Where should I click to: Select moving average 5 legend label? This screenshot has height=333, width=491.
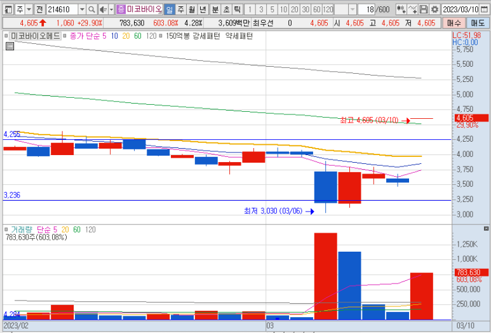pos(104,36)
